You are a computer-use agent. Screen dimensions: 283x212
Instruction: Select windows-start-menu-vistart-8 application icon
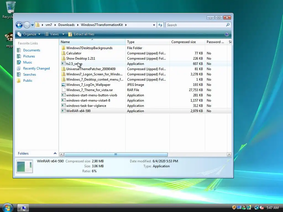pyautogui.click(x=63, y=100)
